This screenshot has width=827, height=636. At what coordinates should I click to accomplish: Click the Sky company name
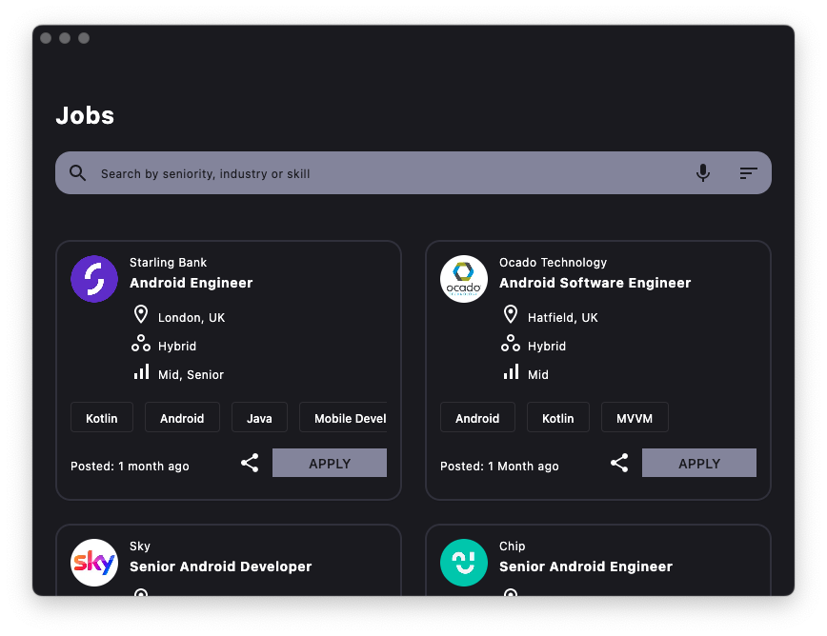coord(140,547)
